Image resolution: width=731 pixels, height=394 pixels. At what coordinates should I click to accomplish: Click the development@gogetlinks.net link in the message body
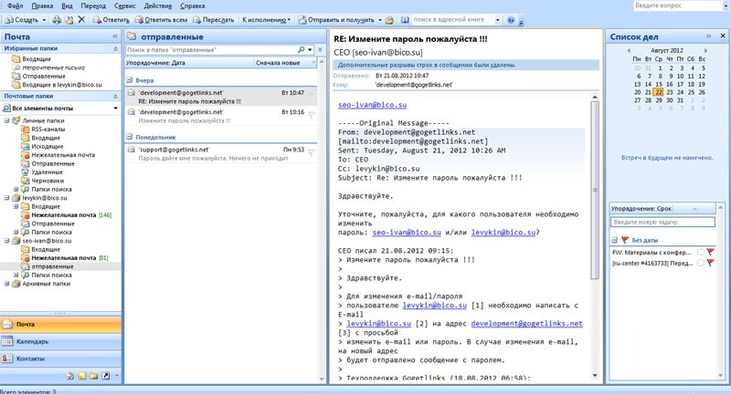[526, 323]
